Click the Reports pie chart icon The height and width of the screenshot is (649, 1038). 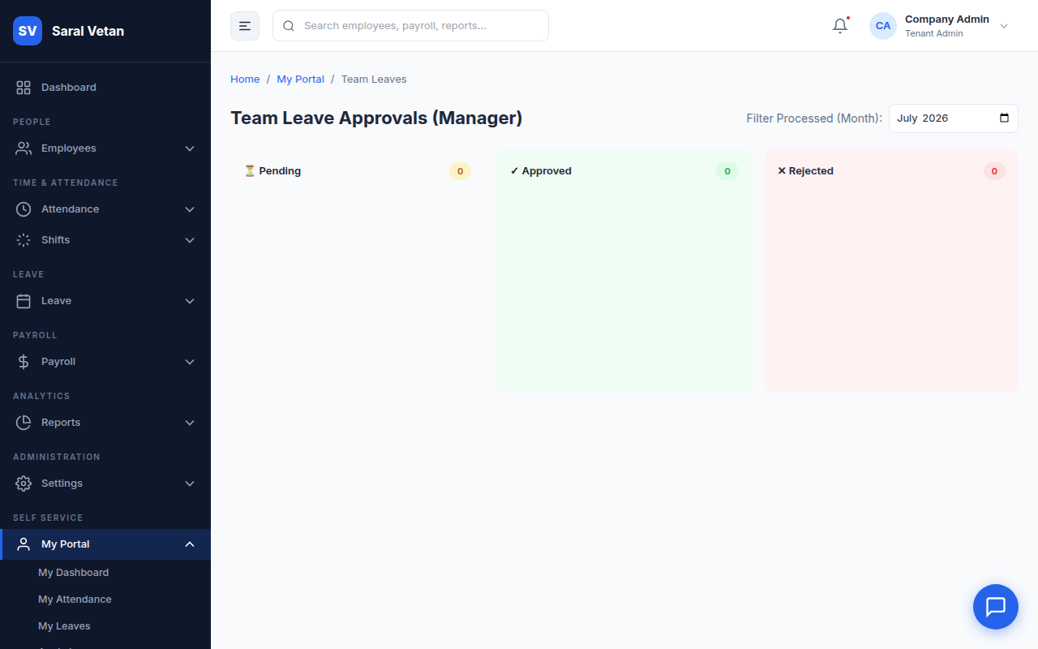[24, 423]
